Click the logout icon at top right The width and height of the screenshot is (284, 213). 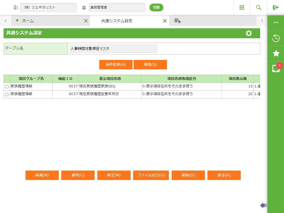[275, 7]
